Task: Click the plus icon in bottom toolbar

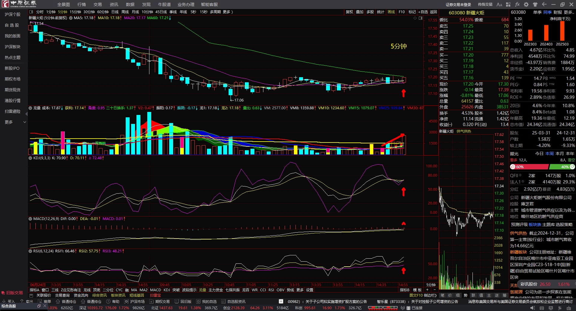Action: [x=281, y=301]
